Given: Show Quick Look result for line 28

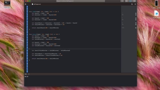Looking at the screenshot, I should tap(136, 15).
